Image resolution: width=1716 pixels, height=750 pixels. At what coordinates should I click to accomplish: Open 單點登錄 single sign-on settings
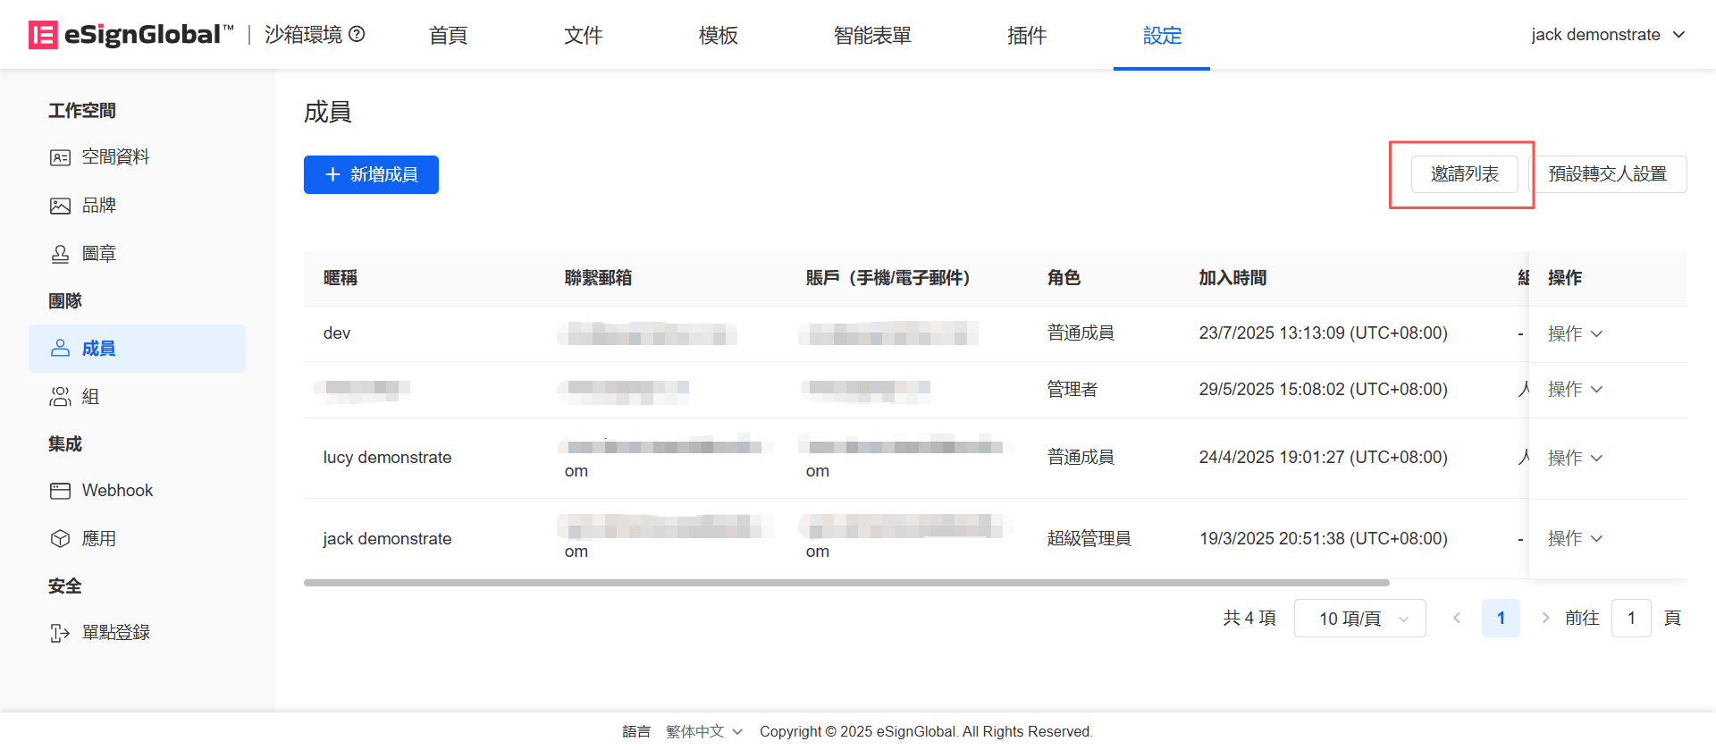115,633
